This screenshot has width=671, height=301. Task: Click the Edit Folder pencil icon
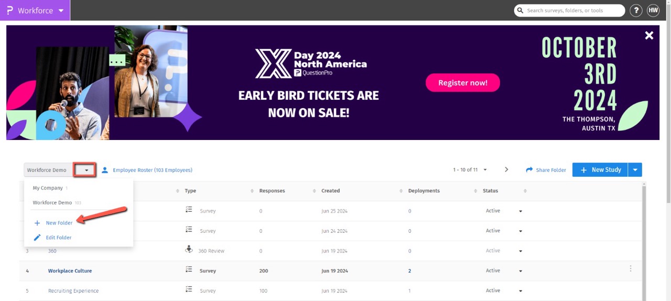tap(37, 238)
